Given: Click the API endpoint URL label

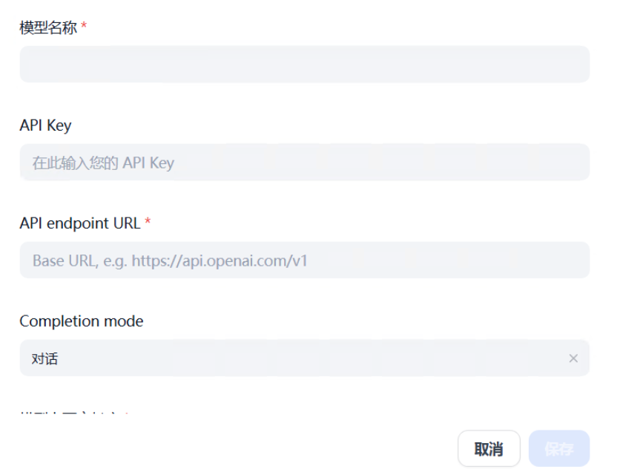Looking at the screenshot, I should coord(79,223).
